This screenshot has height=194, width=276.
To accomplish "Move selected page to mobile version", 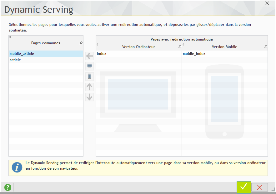I will (89, 76).
